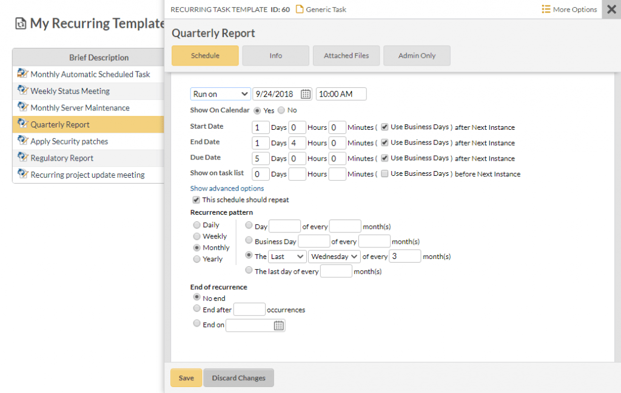This screenshot has width=621, height=393.
Task: Open the Attached Files tab
Action: click(x=346, y=55)
